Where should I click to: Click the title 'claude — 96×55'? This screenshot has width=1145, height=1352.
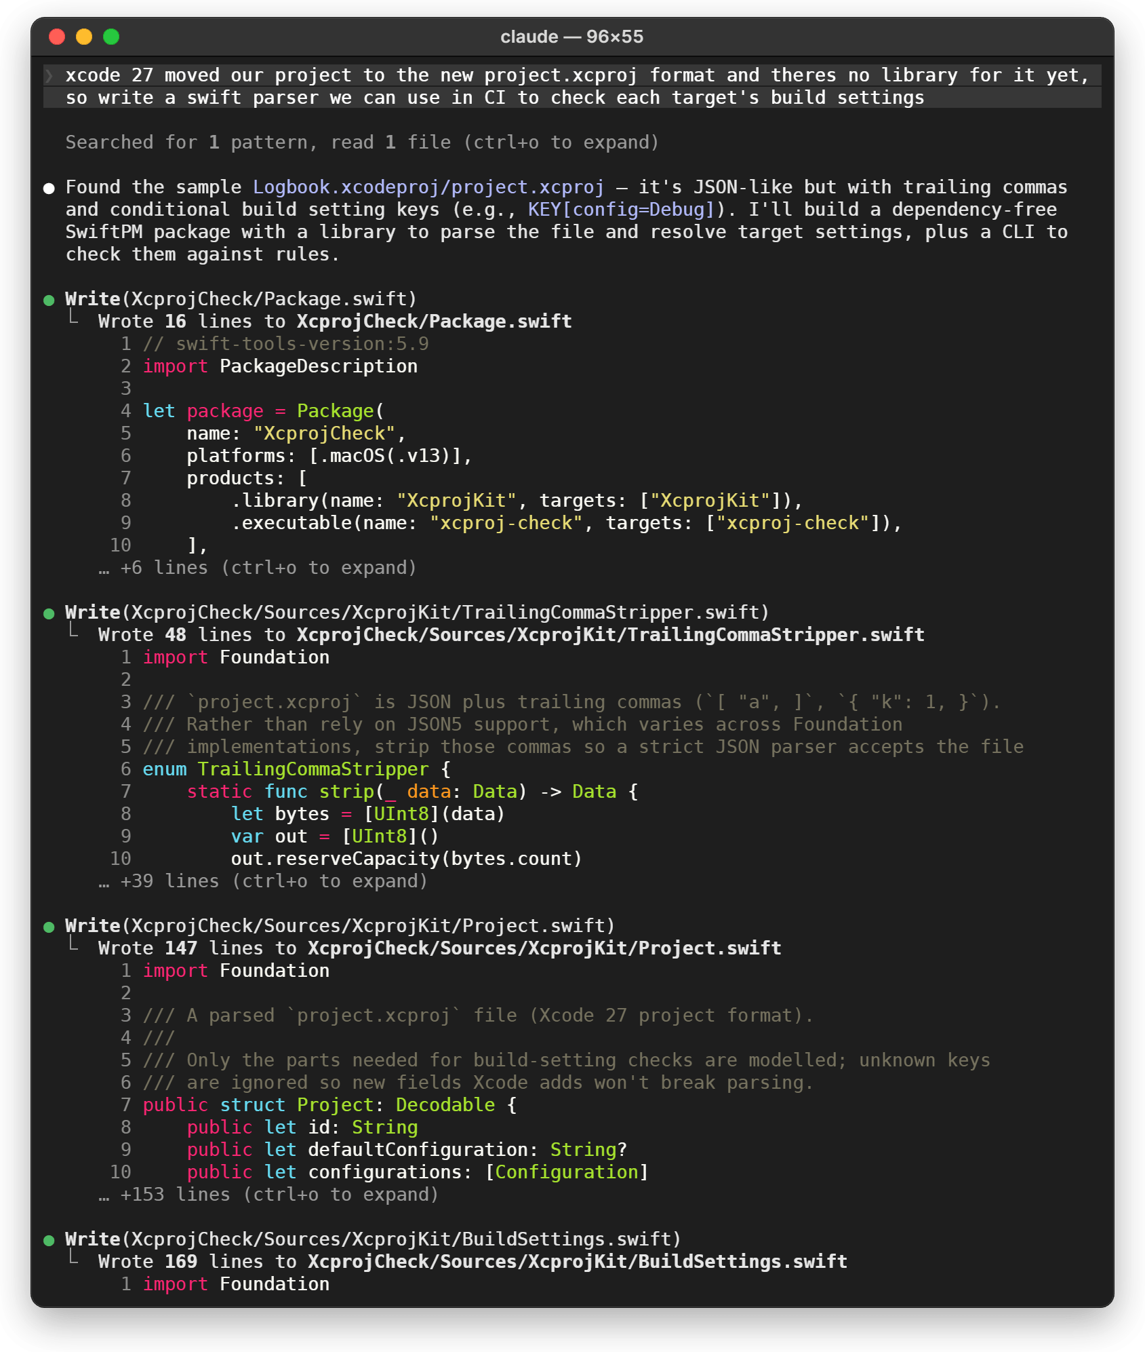coord(571,37)
